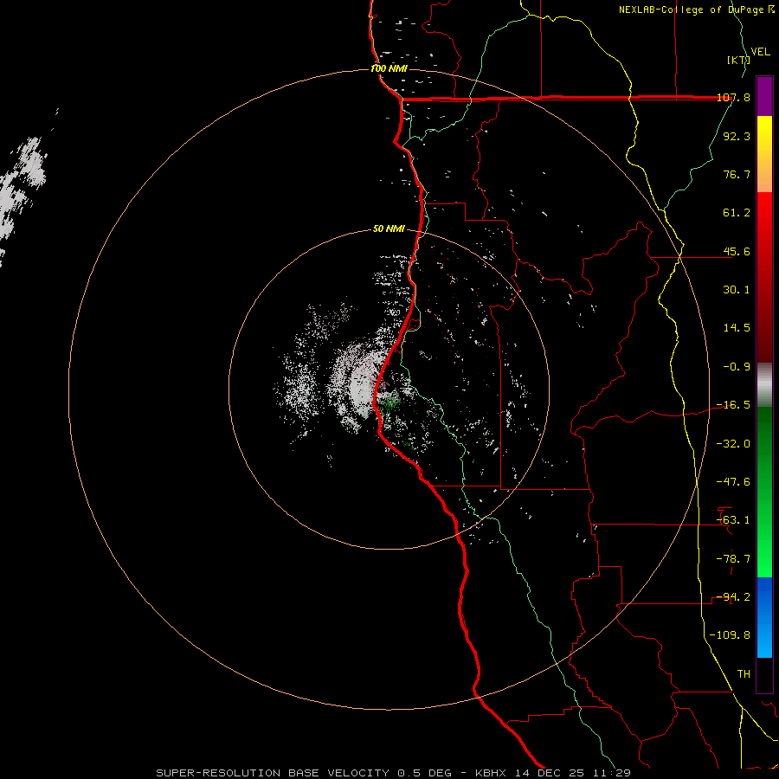Click the TH legend label
Screen dimensions: 779x779
tap(744, 674)
